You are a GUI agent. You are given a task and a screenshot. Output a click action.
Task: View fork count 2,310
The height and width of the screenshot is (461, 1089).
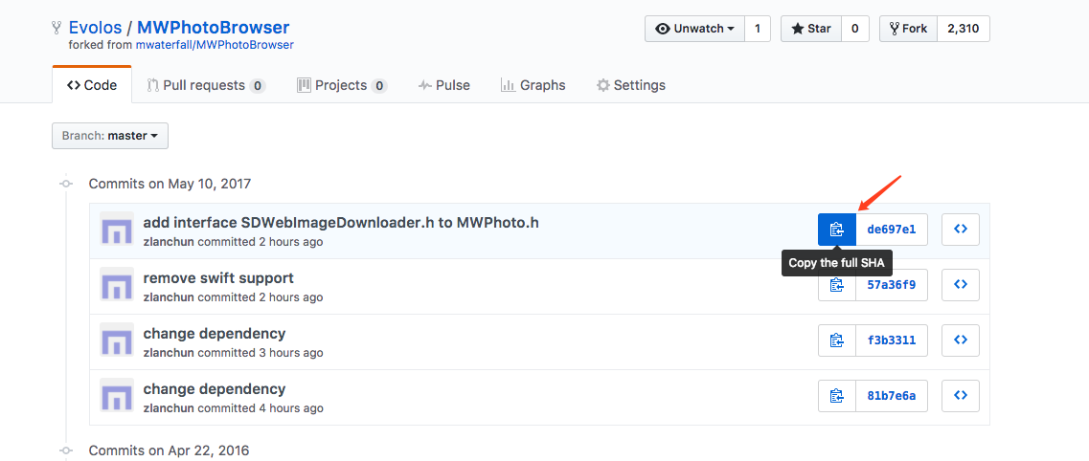point(964,29)
